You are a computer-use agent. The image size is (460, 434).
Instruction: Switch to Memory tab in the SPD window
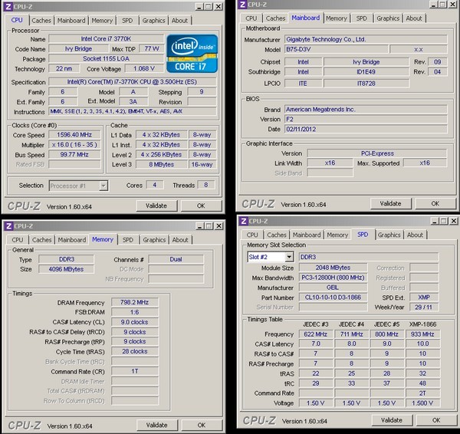(x=337, y=235)
